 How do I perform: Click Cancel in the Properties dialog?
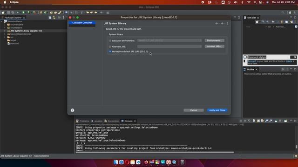[x=194, y=110]
